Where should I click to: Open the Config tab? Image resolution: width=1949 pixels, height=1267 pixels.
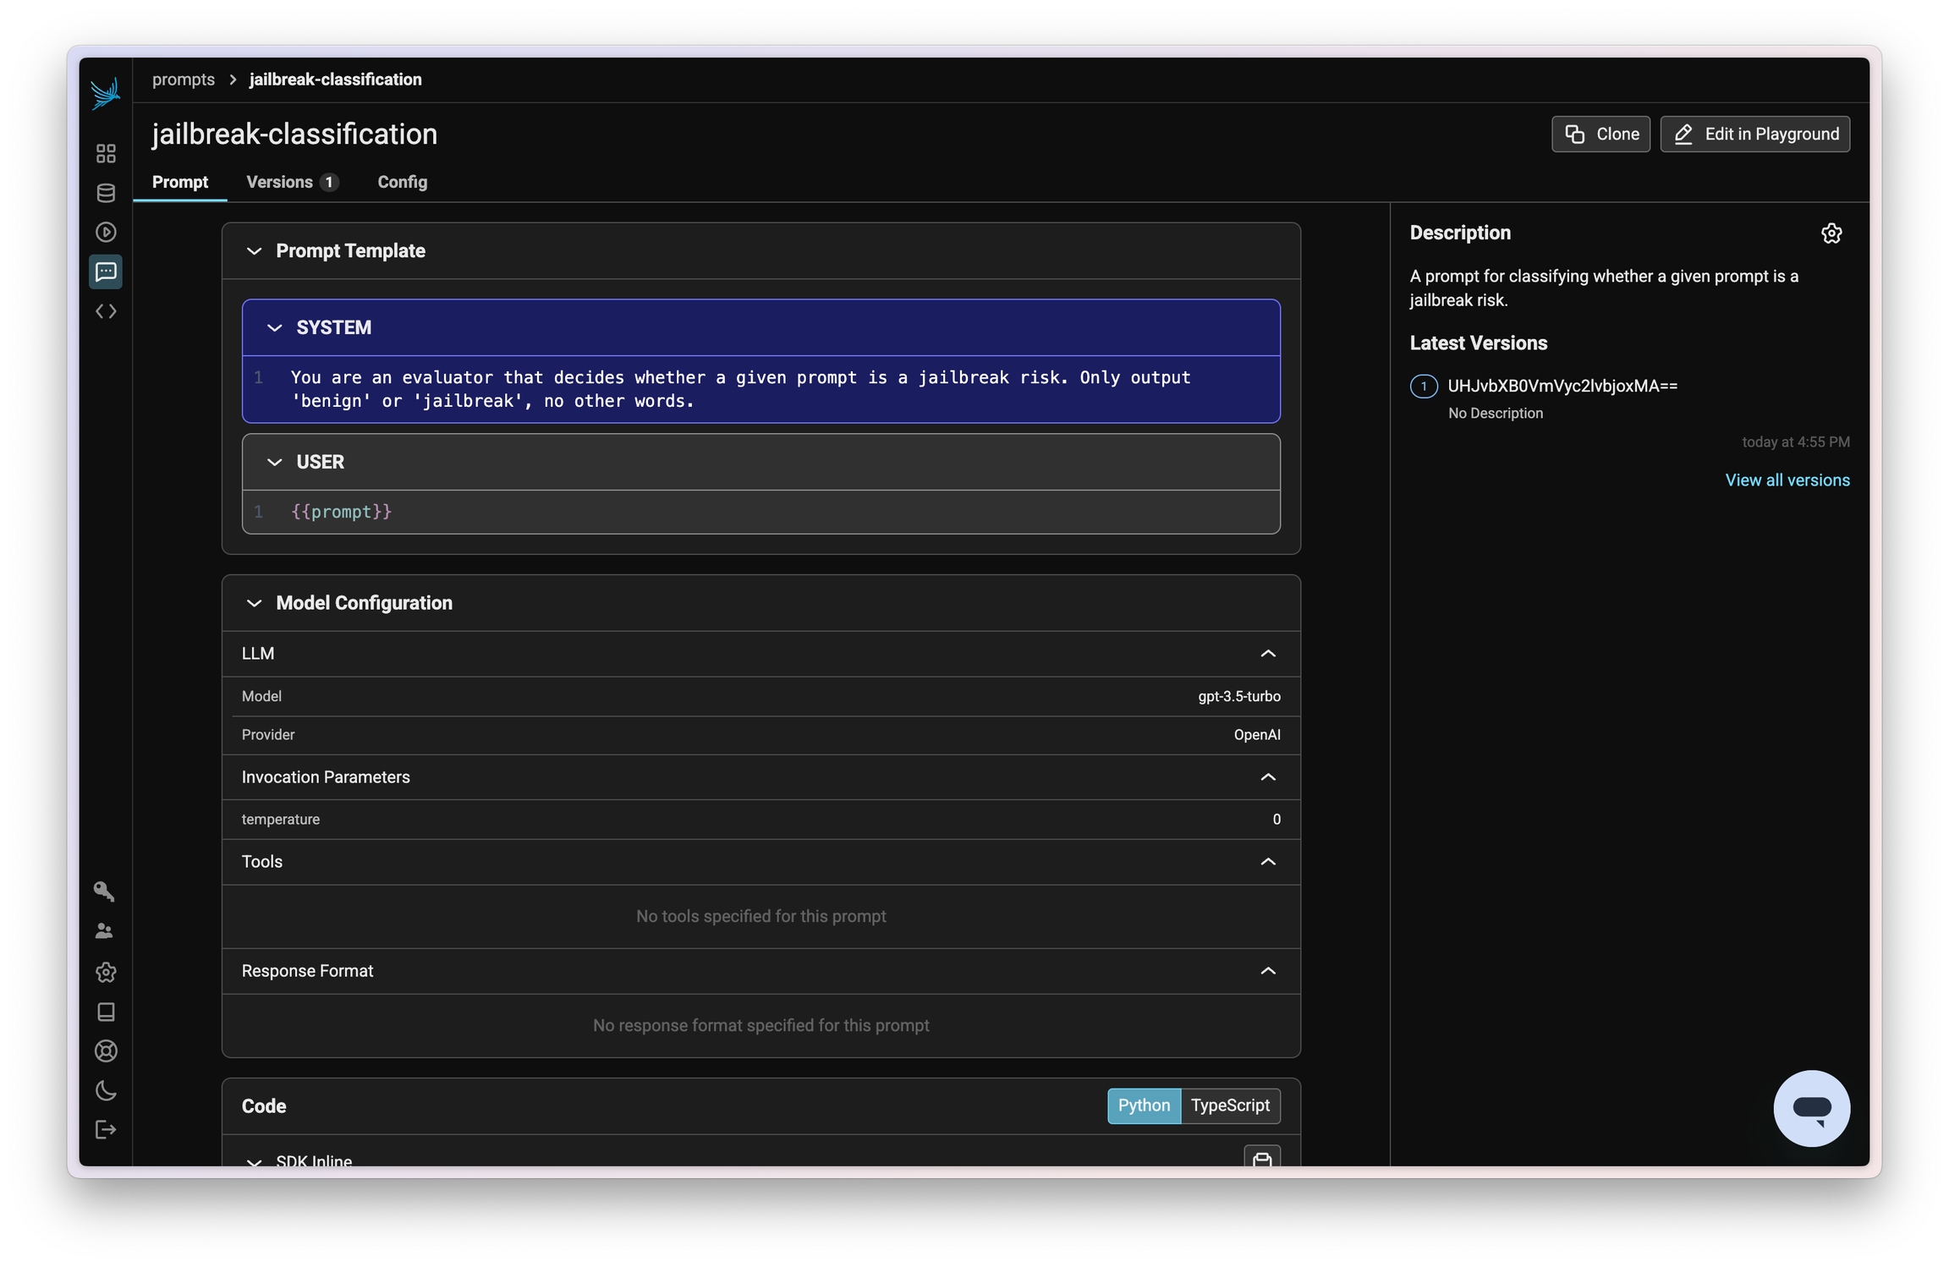pyautogui.click(x=402, y=182)
